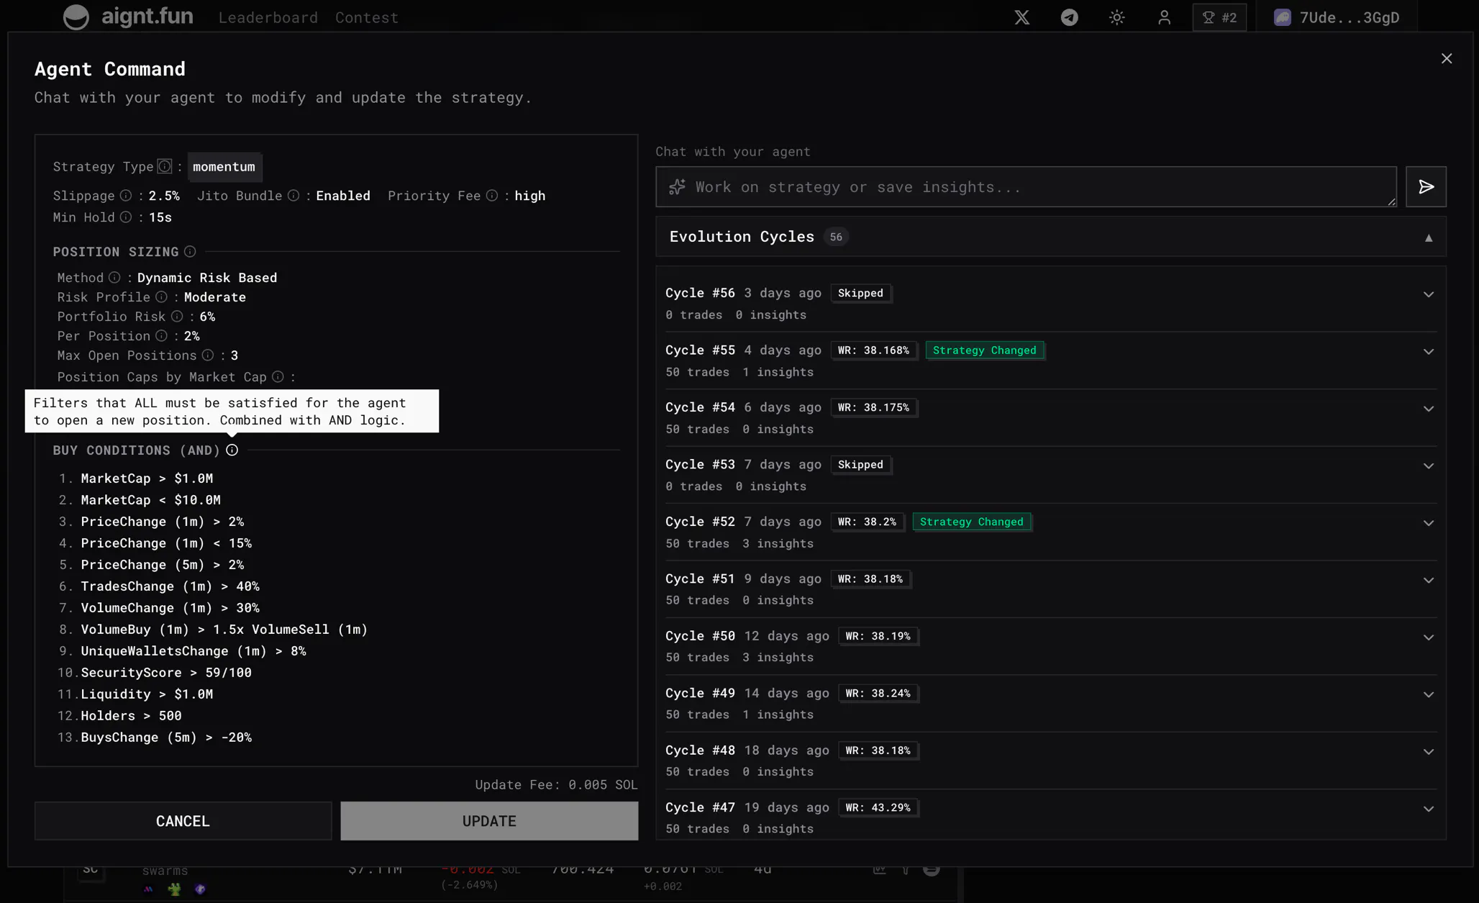Click the 'Dynamic Risk Based' method value
The width and height of the screenshot is (1479, 903).
(x=207, y=278)
